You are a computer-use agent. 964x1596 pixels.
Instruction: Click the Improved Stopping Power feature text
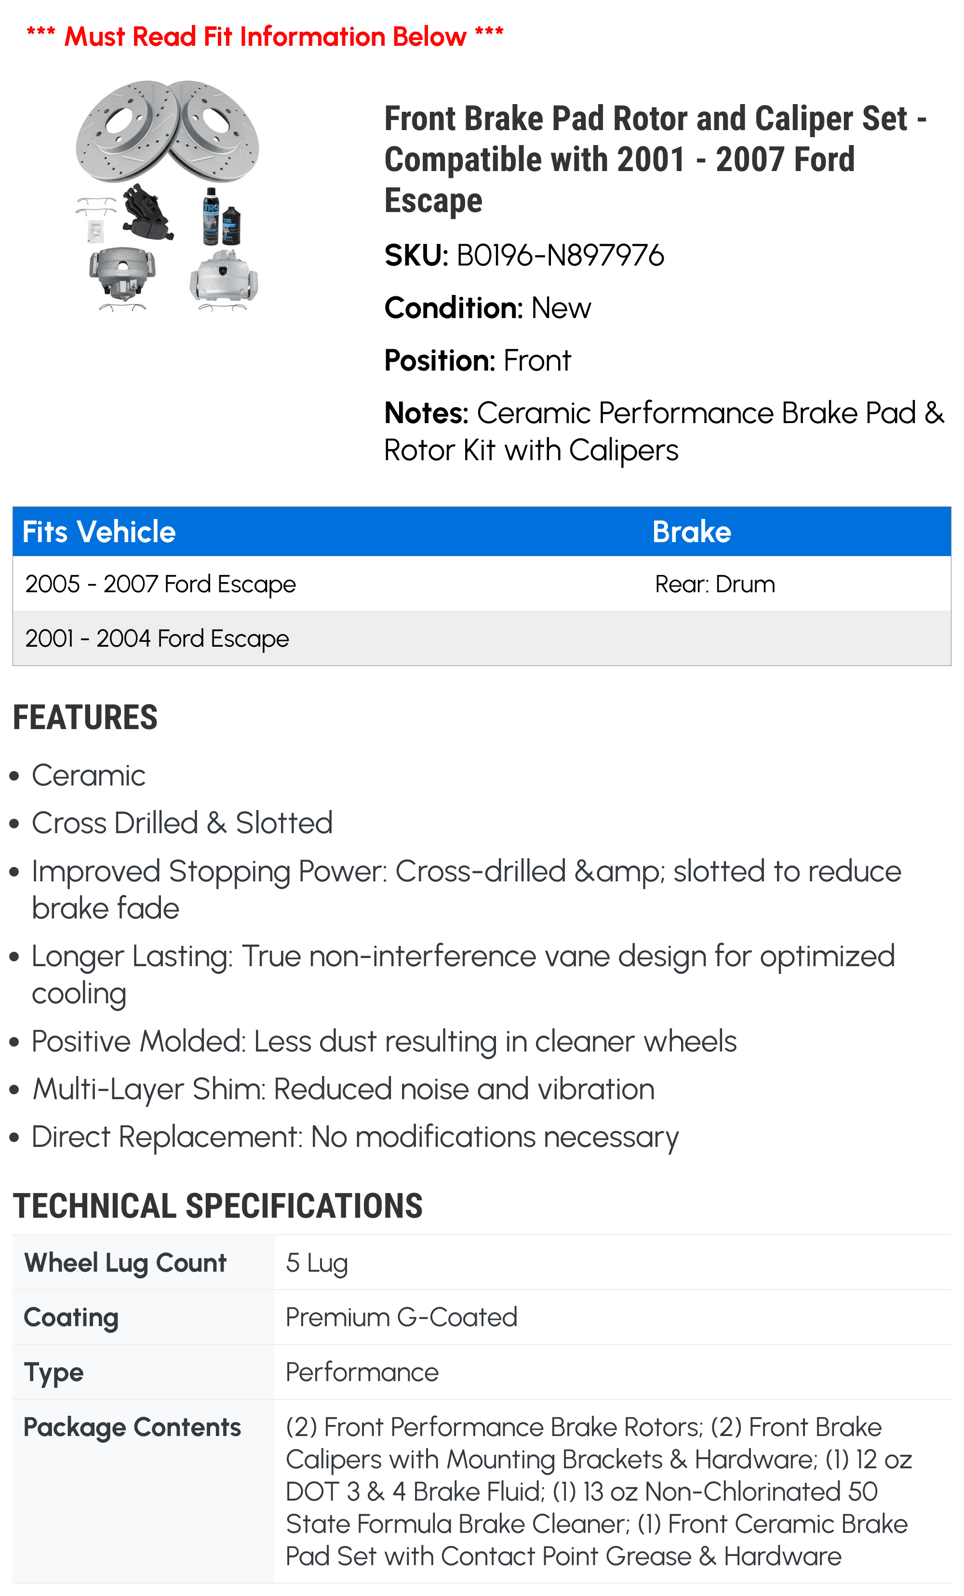467,890
